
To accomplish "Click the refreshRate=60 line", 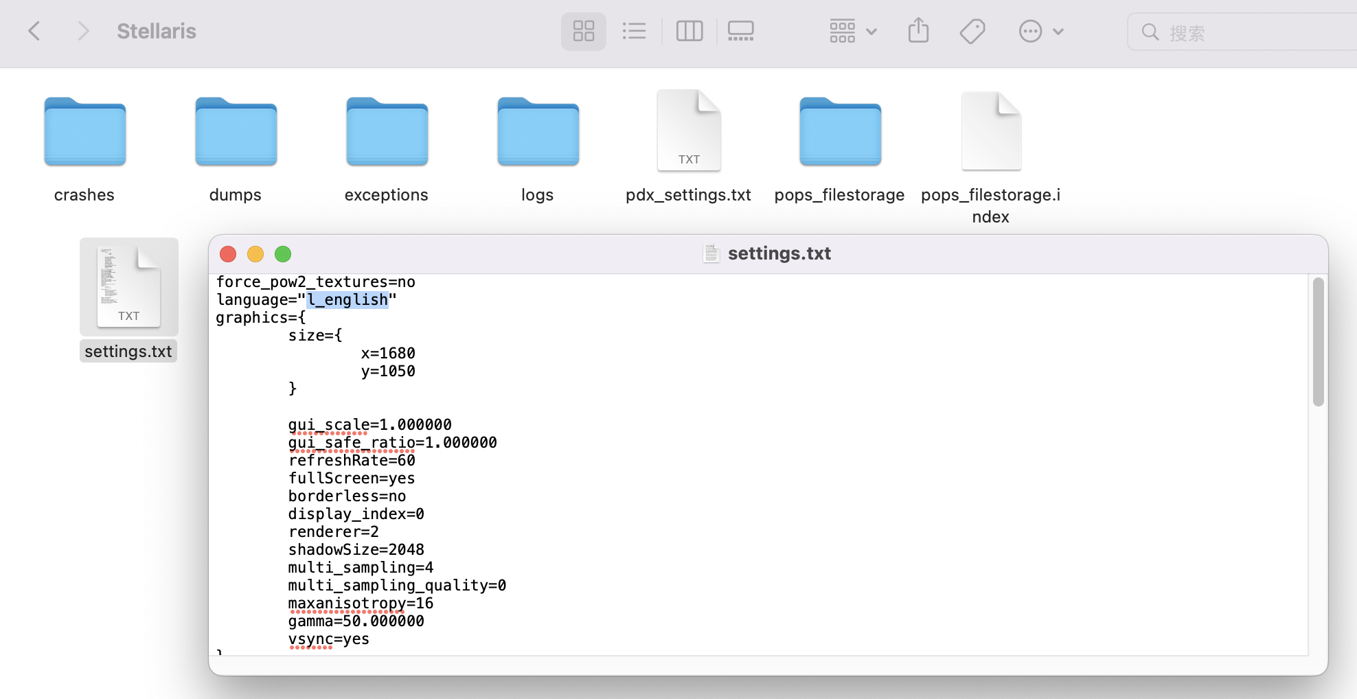I will tap(352, 461).
